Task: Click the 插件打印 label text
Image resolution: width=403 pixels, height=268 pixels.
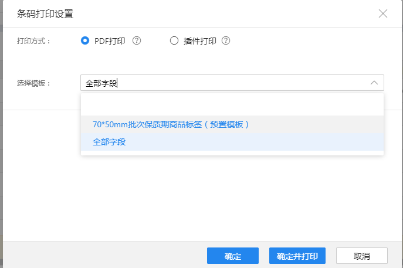Action: point(199,41)
